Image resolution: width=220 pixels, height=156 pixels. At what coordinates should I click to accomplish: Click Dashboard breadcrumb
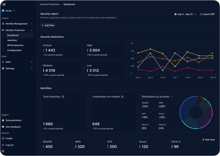[x=69, y=4]
